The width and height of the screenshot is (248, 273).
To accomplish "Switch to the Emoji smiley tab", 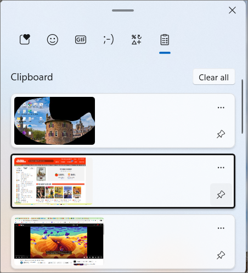I will [53, 40].
